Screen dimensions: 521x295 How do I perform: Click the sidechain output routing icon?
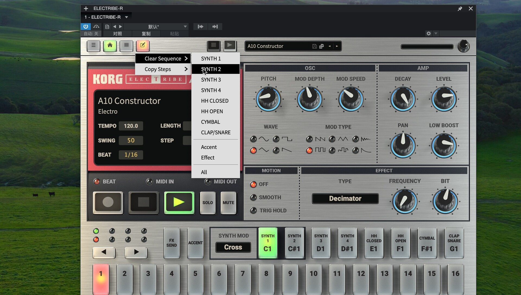pos(215,27)
